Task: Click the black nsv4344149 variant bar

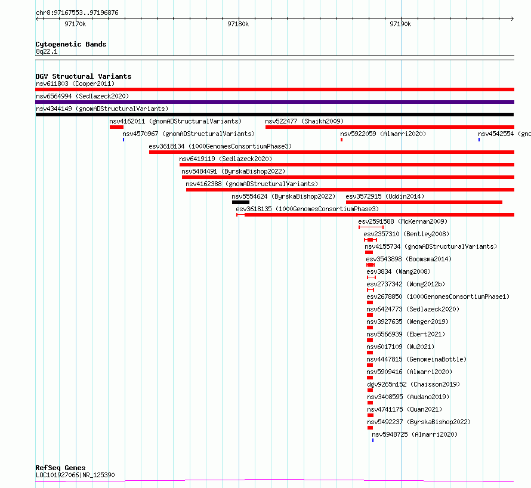Action: point(274,115)
